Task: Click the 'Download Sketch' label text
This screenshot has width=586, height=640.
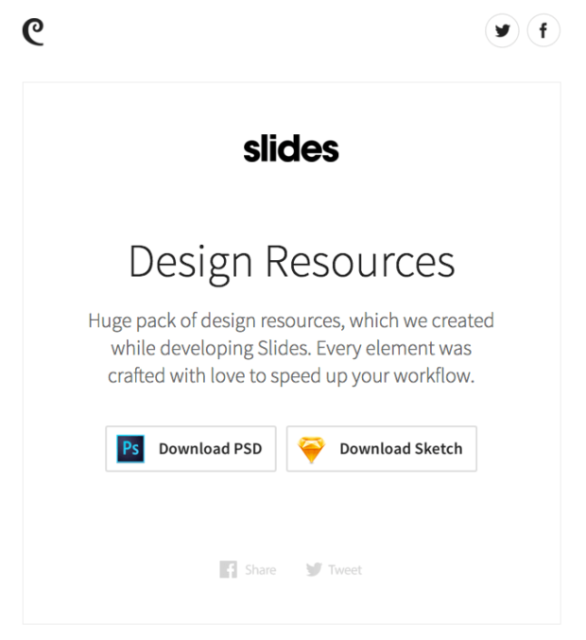Action: pyautogui.click(x=401, y=449)
